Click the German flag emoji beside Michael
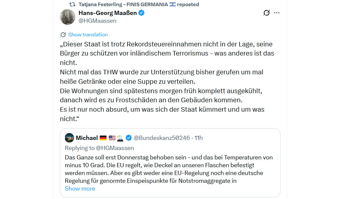 [x=103, y=138]
